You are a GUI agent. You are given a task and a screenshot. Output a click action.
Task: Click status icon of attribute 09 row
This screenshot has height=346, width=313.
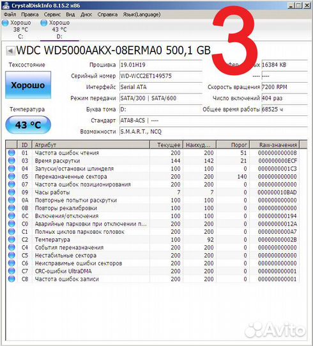[x=11, y=192]
